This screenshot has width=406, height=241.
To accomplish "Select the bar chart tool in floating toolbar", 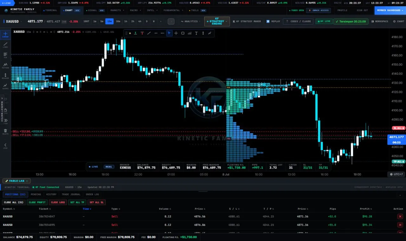I will (x=190, y=33).
